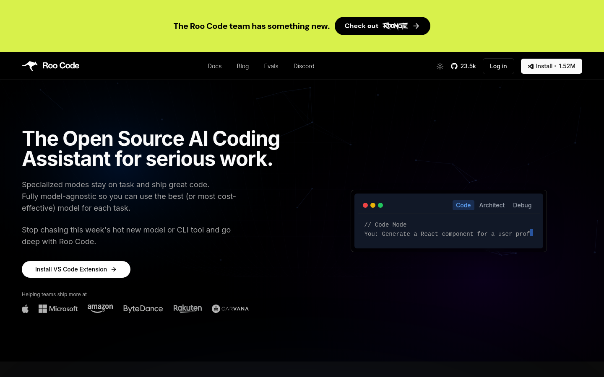Open the Docs menu item

214,66
